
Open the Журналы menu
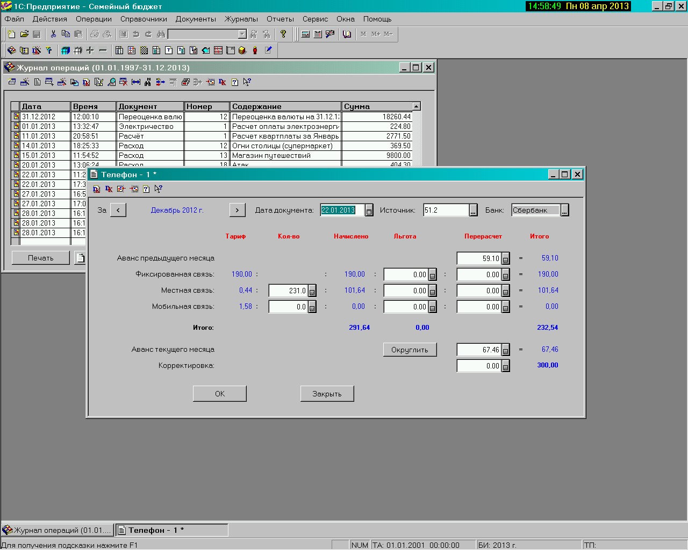point(241,19)
